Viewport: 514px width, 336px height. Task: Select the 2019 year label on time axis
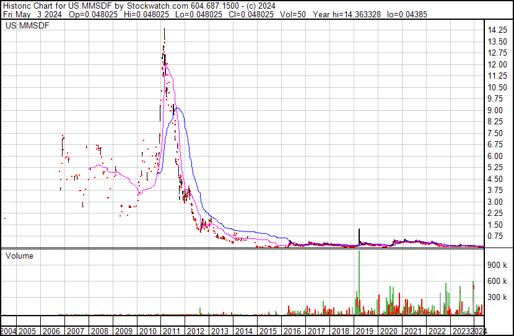364,331
